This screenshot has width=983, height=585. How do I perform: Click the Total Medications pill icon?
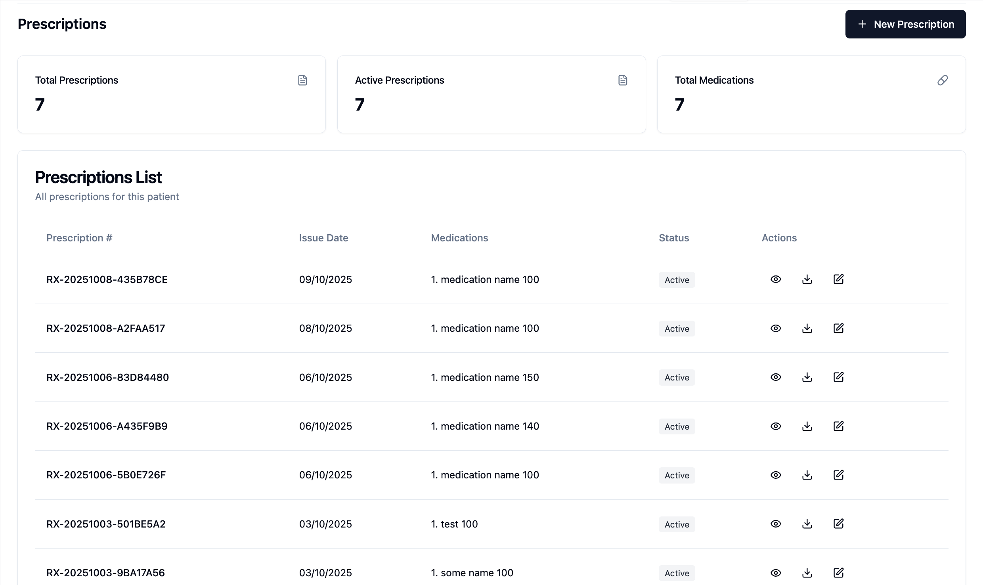pos(943,80)
